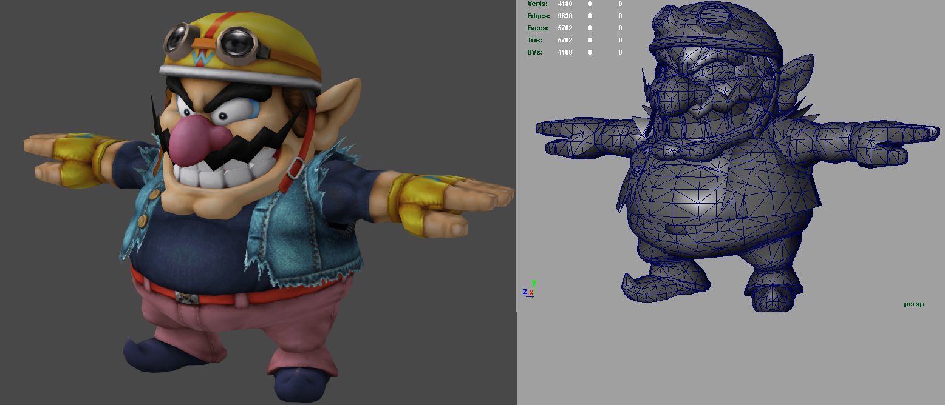Select the 9830 edges count value

pyautogui.click(x=565, y=16)
